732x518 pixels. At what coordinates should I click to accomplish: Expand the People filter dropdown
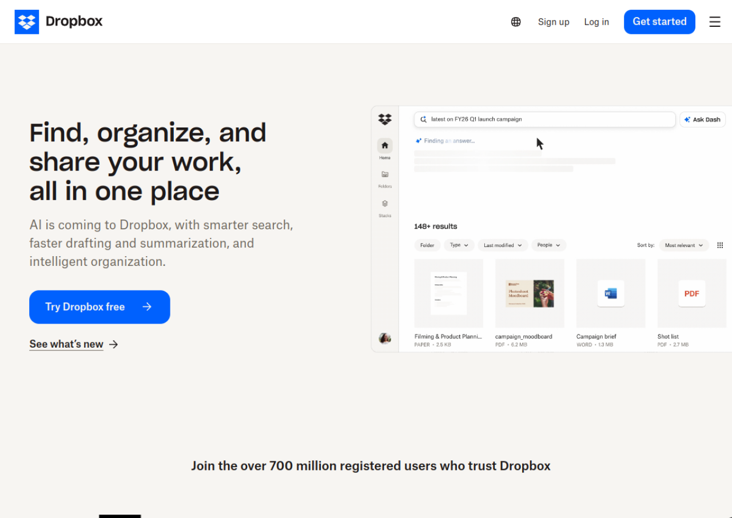click(549, 245)
